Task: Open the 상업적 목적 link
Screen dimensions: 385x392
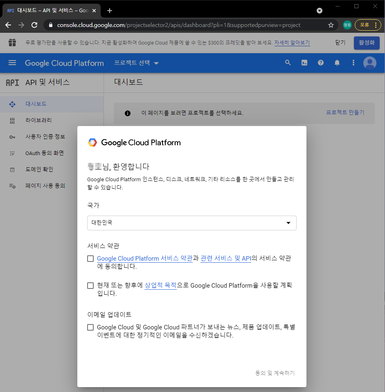Action: click(x=160, y=285)
